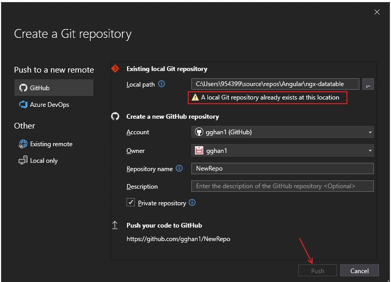391x282 pixels.
Task: Click the 'Description' label
Action: pyautogui.click(x=142, y=187)
